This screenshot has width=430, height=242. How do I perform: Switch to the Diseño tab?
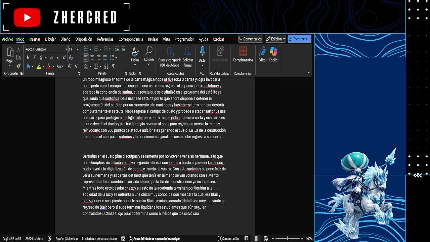click(66, 39)
